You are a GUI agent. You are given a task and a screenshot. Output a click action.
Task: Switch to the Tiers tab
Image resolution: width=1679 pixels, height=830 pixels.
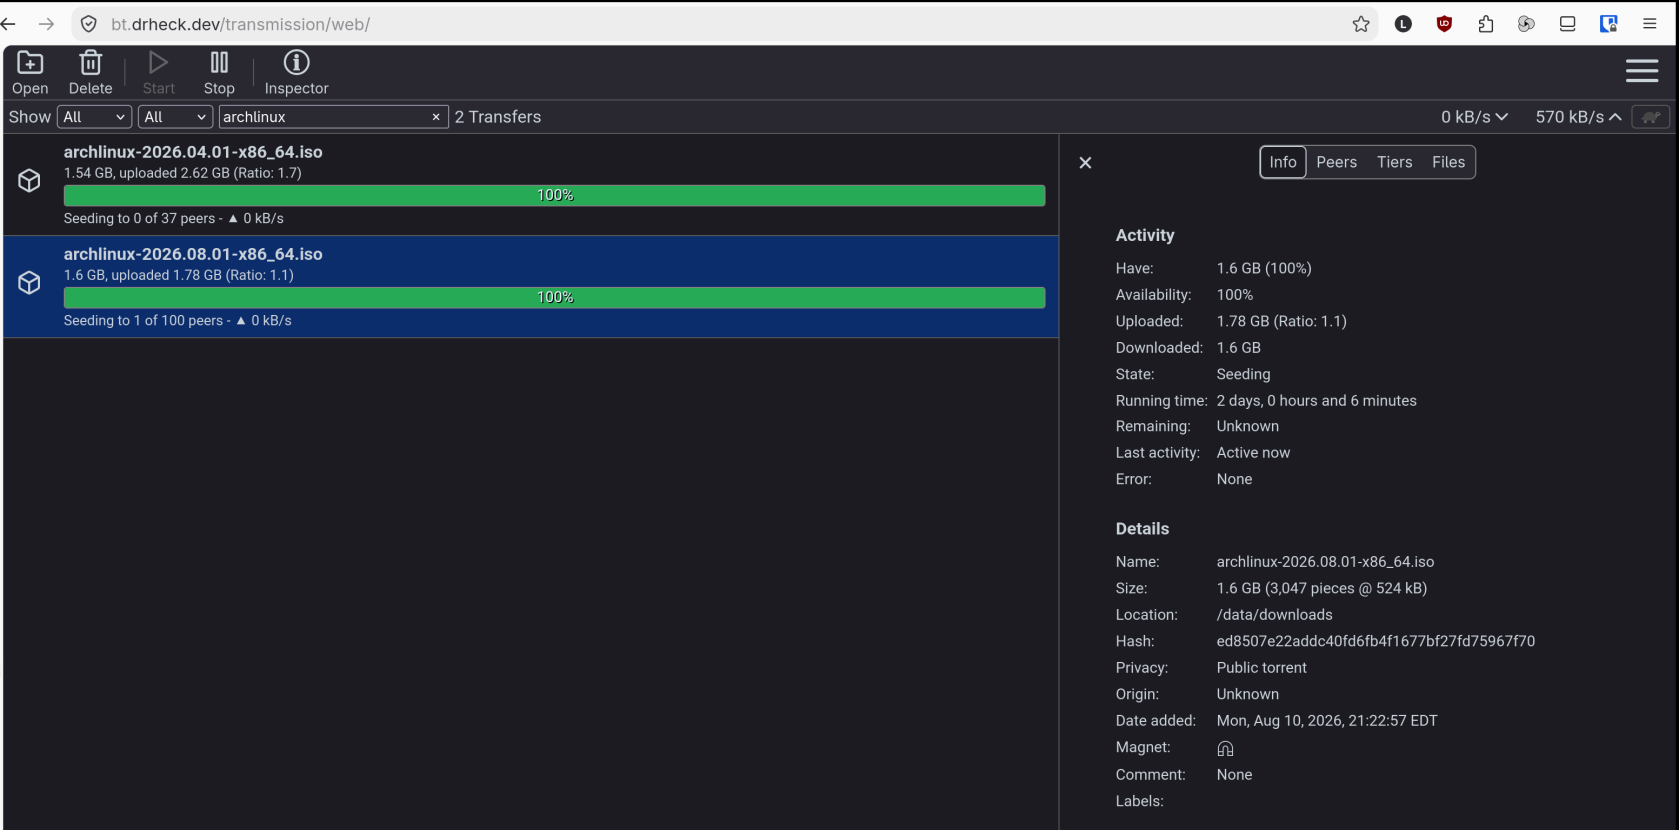(x=1394, y=162)
